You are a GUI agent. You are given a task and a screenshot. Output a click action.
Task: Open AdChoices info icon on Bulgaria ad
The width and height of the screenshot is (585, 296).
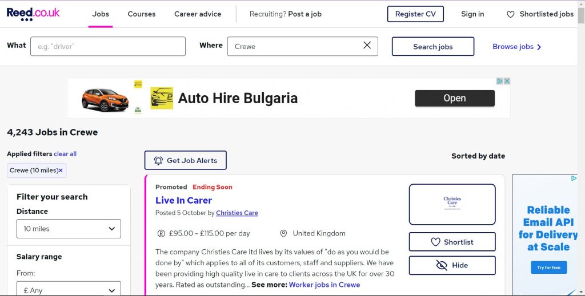pos(500,81)
